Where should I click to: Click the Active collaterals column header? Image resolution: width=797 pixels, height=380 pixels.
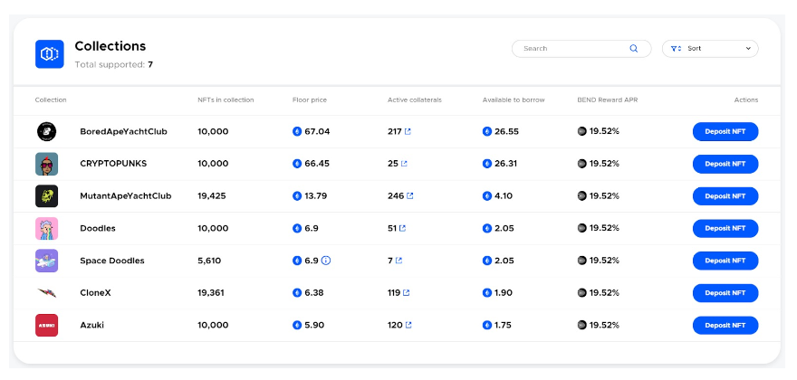coord(415,100)
